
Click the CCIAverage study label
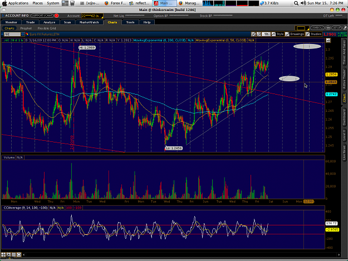click(25, 208)
